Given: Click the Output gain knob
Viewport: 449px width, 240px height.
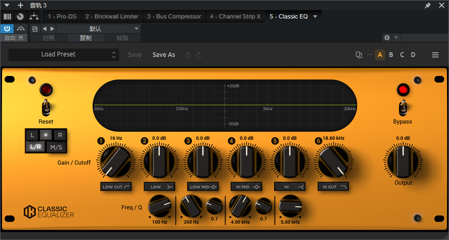Looking at the screenshot, I should coord(403,161).
